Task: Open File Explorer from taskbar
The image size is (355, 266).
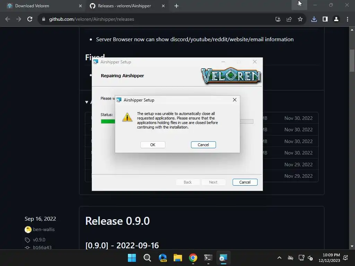Action: pos(178,258)
